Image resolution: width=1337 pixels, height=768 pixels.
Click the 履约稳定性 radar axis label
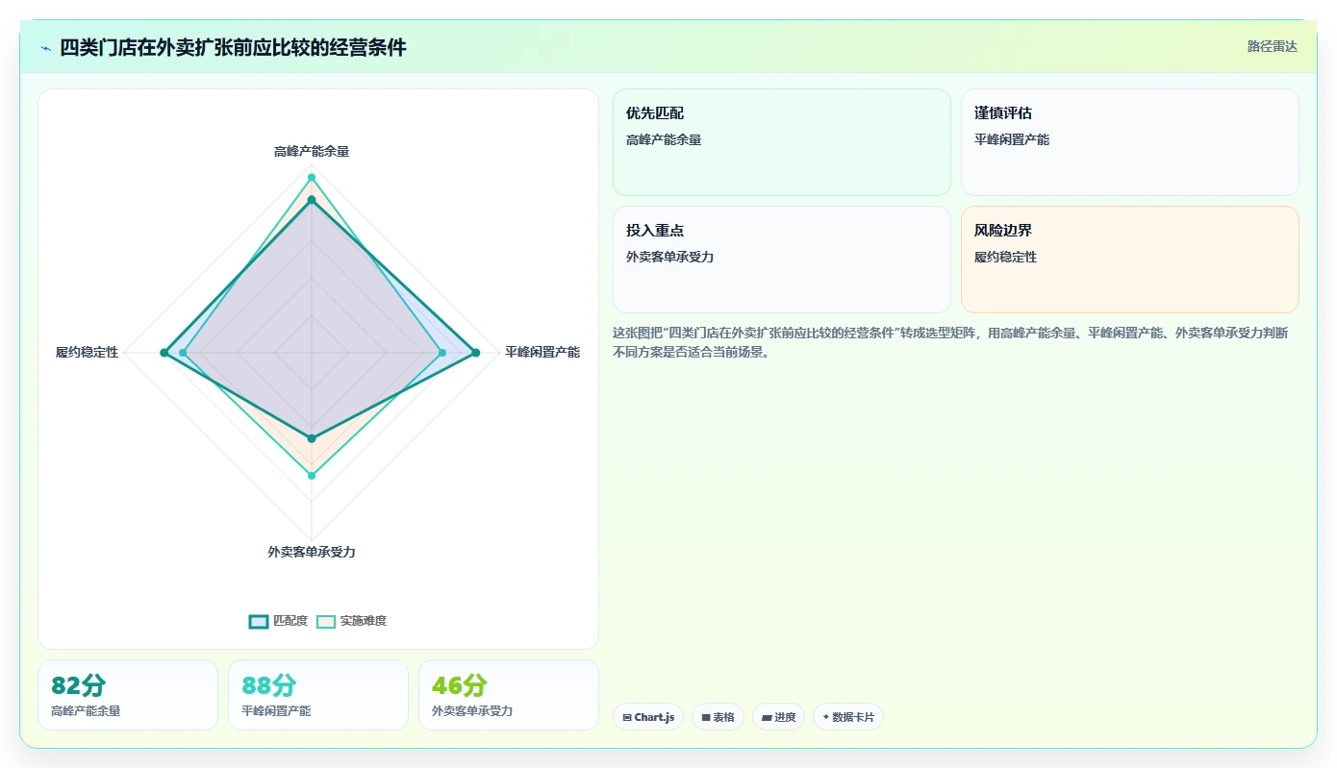[x=87, y=353]
